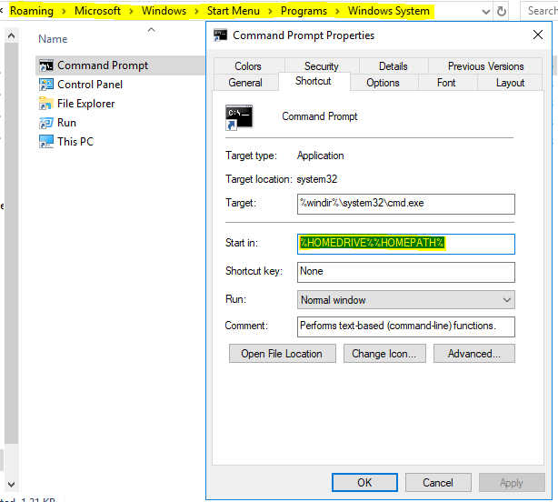558x502 pixels.
Task: Refresh the Explorer address bar location
Action: click(502, 12)
